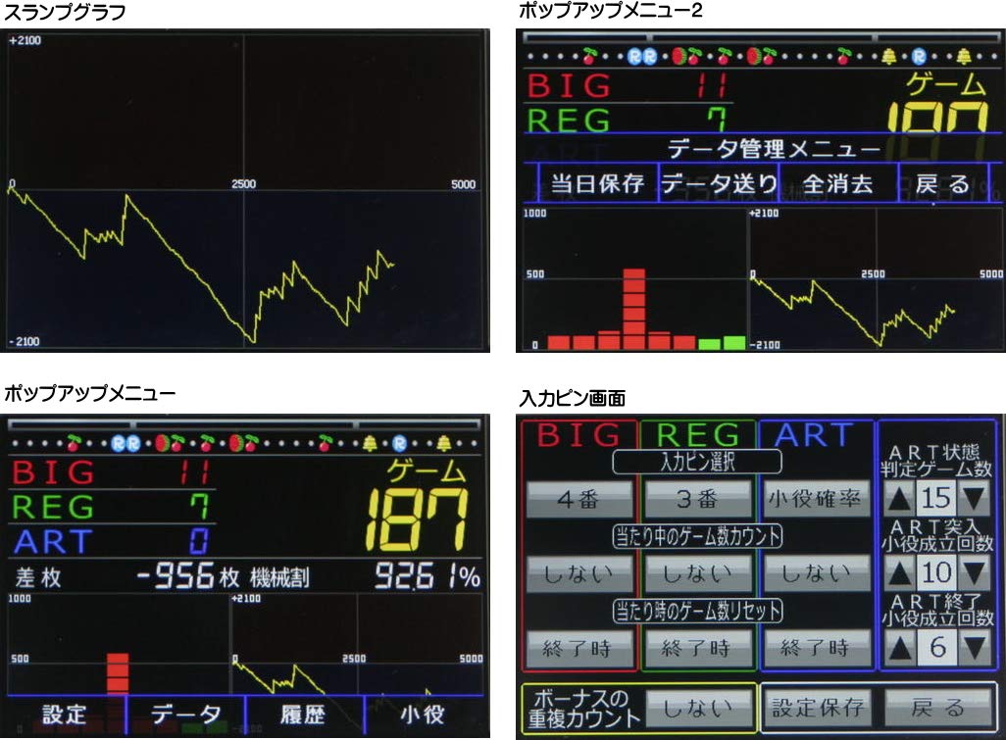Viewport: 1006px width, 740px height.
Task: Toggle ボーナスの重複カウント しない setting
Action: coord(701,707)
